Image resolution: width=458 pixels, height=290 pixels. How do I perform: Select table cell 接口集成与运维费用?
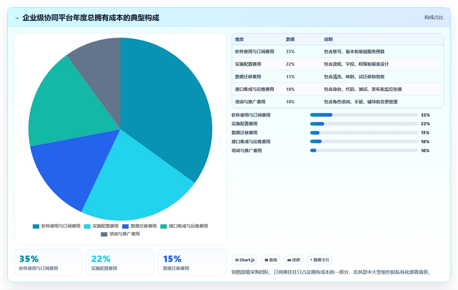coord(254,89)
